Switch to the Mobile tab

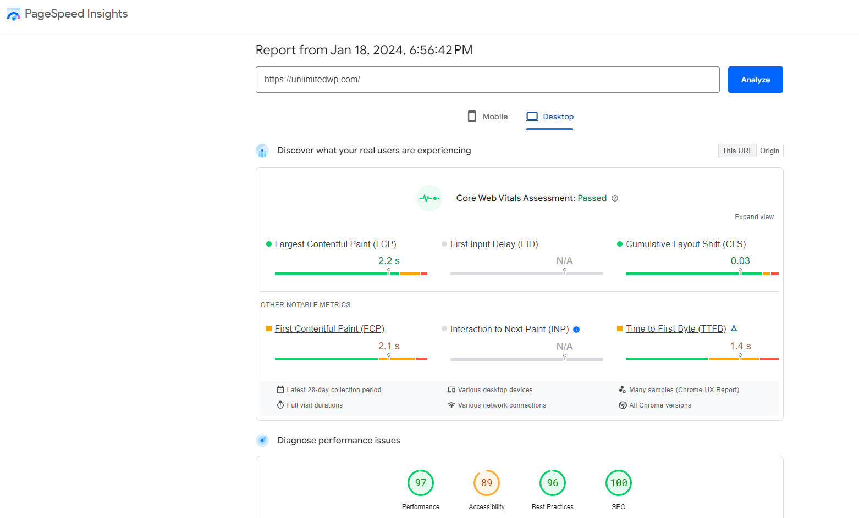[x=487, y=116]
